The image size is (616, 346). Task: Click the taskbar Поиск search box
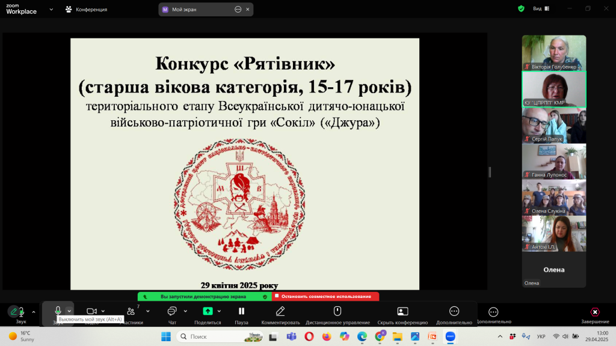[x=220, y=336]
